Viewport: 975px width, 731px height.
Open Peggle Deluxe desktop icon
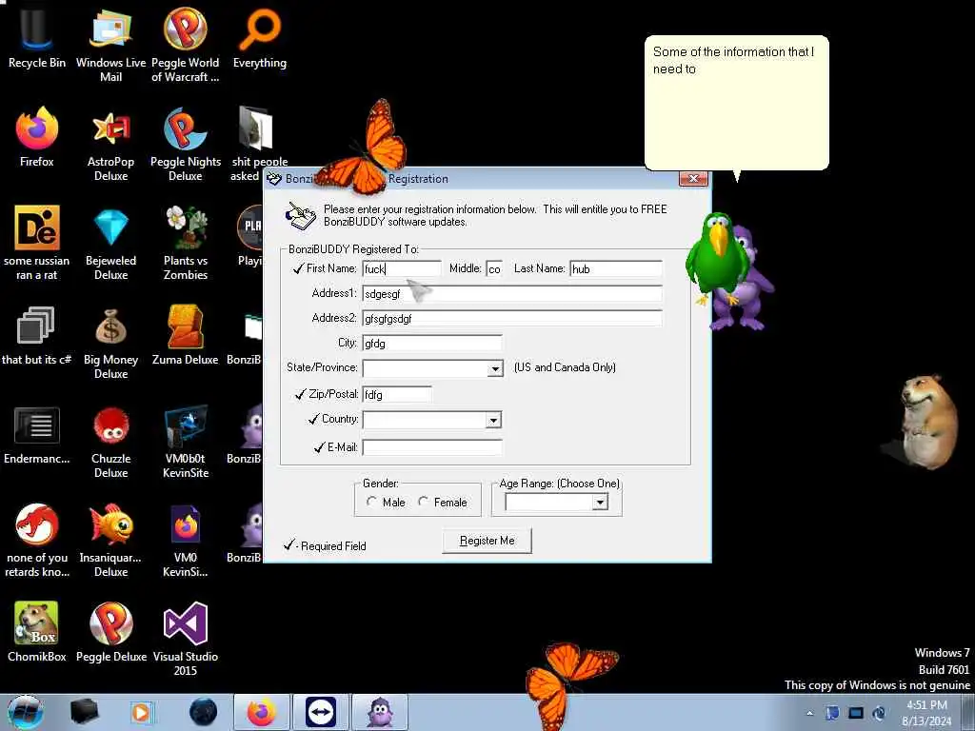coord(110,631)
